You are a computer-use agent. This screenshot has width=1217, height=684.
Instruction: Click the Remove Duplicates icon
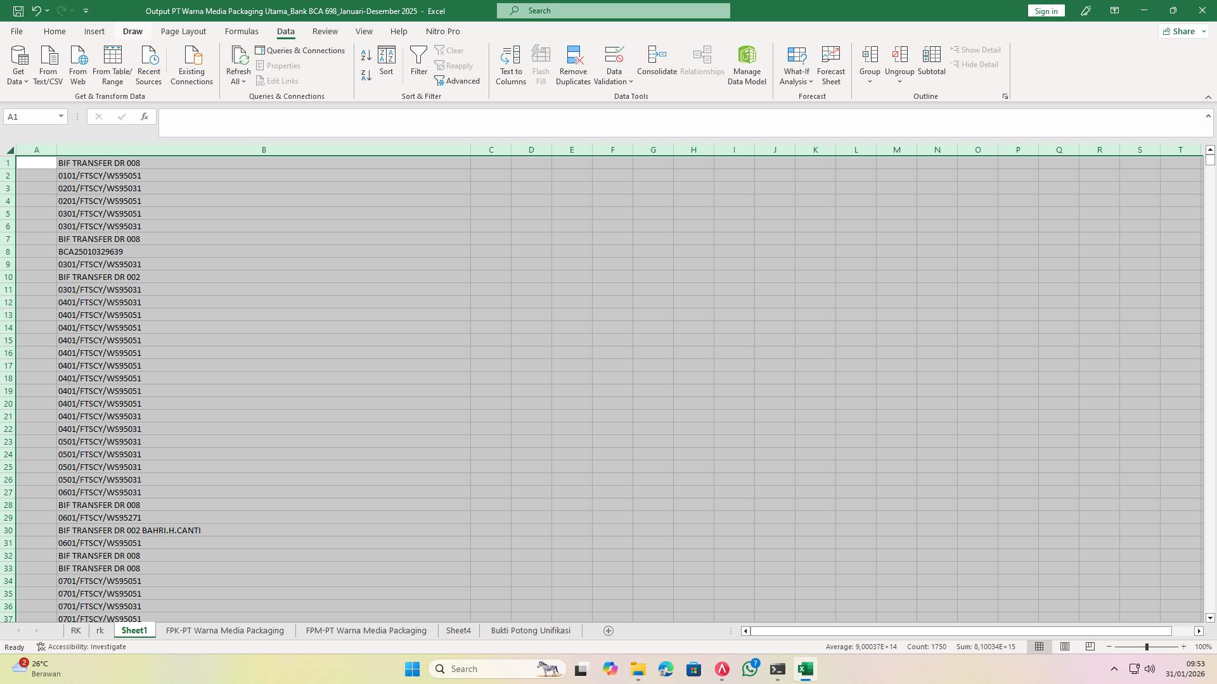point(573,64)
